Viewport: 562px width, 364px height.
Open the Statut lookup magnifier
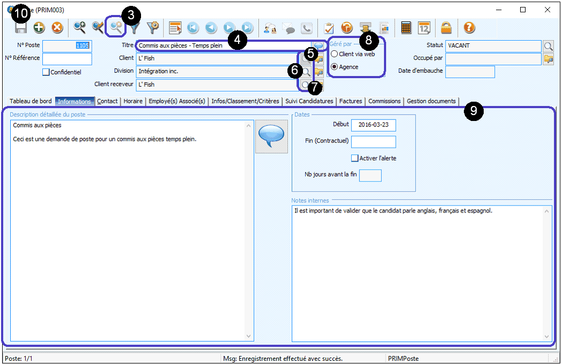point(548,46)
